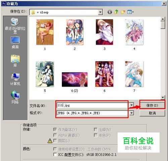Toggle 使用校样设置(O) checkbox
Viewport: 168px width, 161px height.
point(55,149)
